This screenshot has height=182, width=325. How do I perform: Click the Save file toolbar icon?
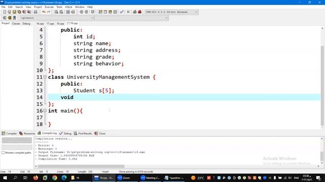[x=14, y=12]
